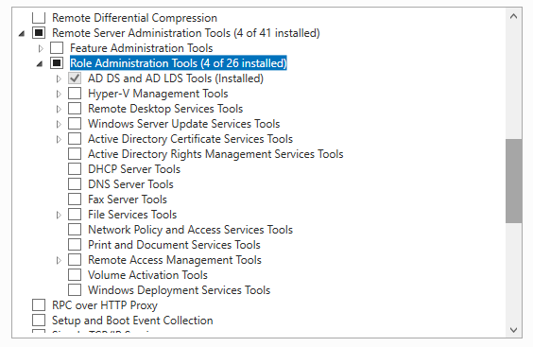Check Setup and Boot Event Collection box
The width and height of the screenshot is (533, 347).
pos(39,321)
